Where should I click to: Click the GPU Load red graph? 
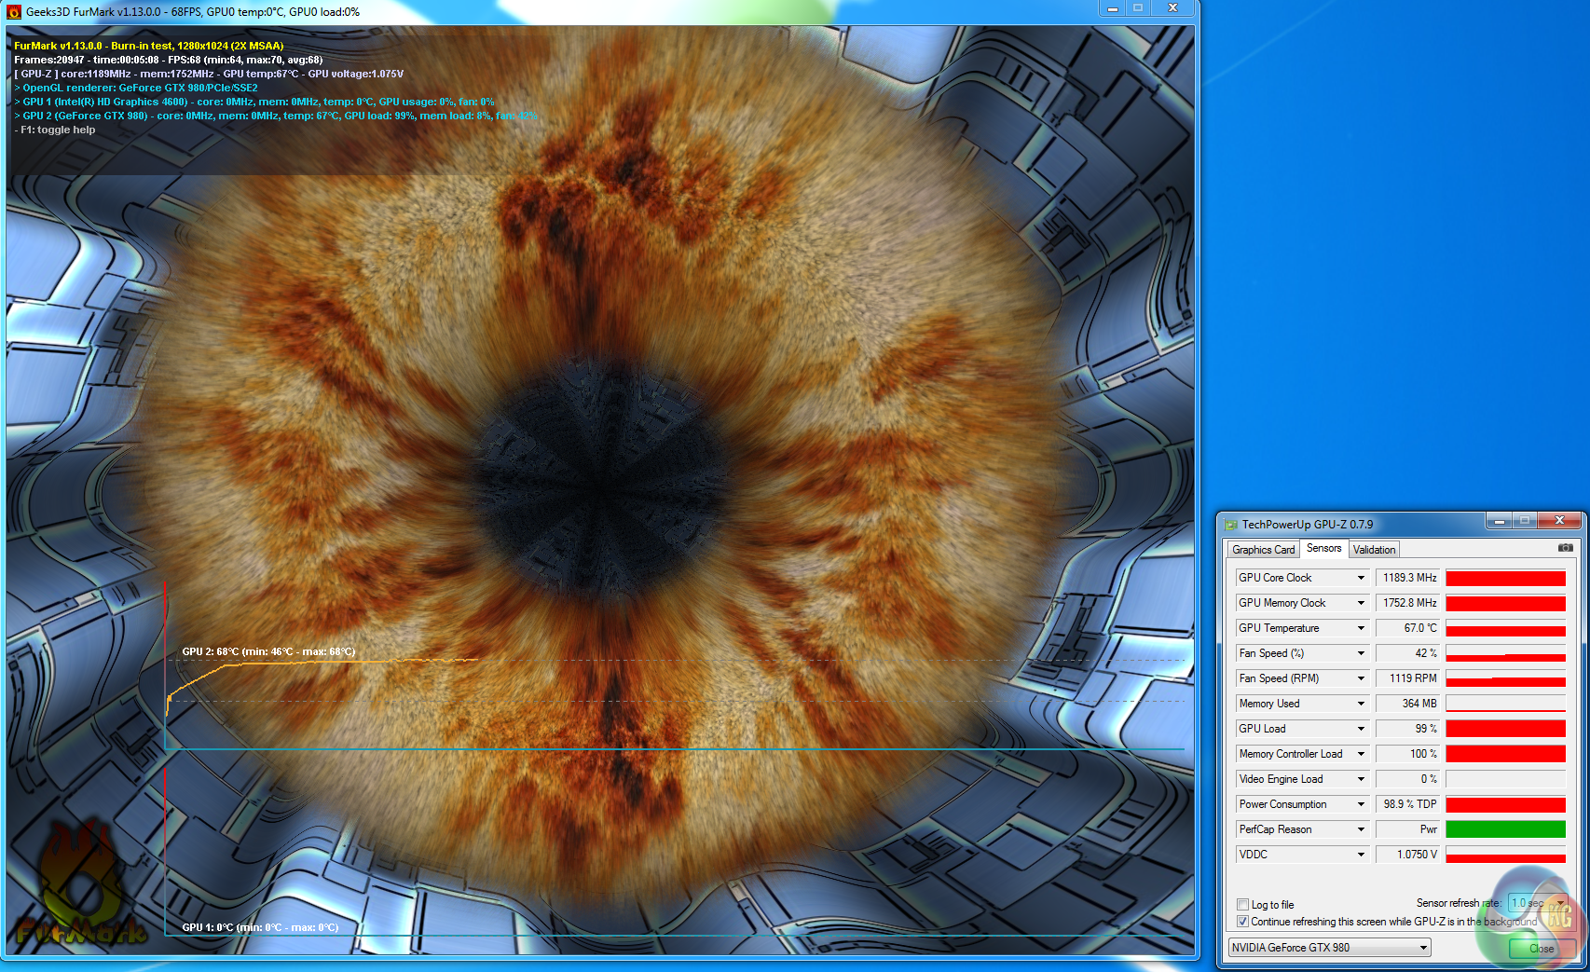[x=1505, y=729]
